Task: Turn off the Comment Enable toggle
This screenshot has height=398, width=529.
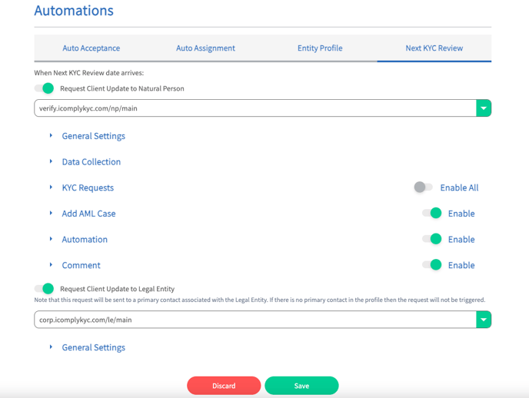Action: click(x=432, y=265)
